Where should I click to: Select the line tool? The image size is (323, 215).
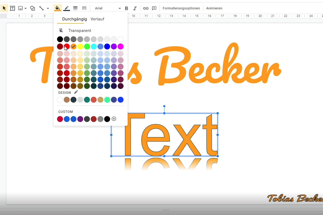tap(41, 8)
